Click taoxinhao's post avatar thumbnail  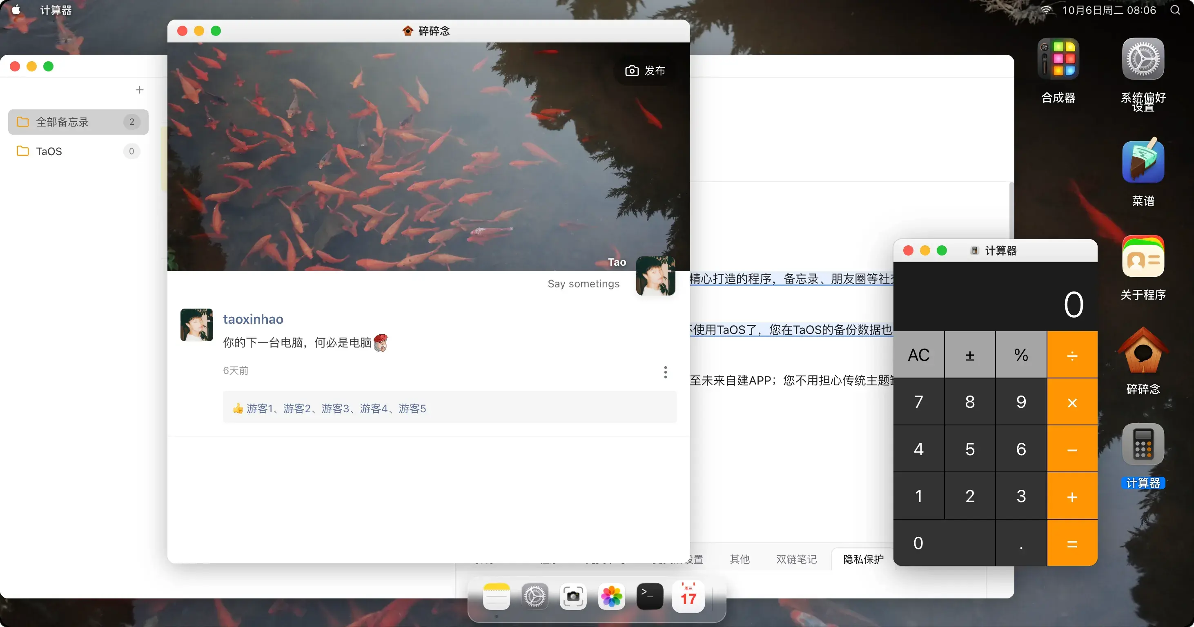[196, 325]
